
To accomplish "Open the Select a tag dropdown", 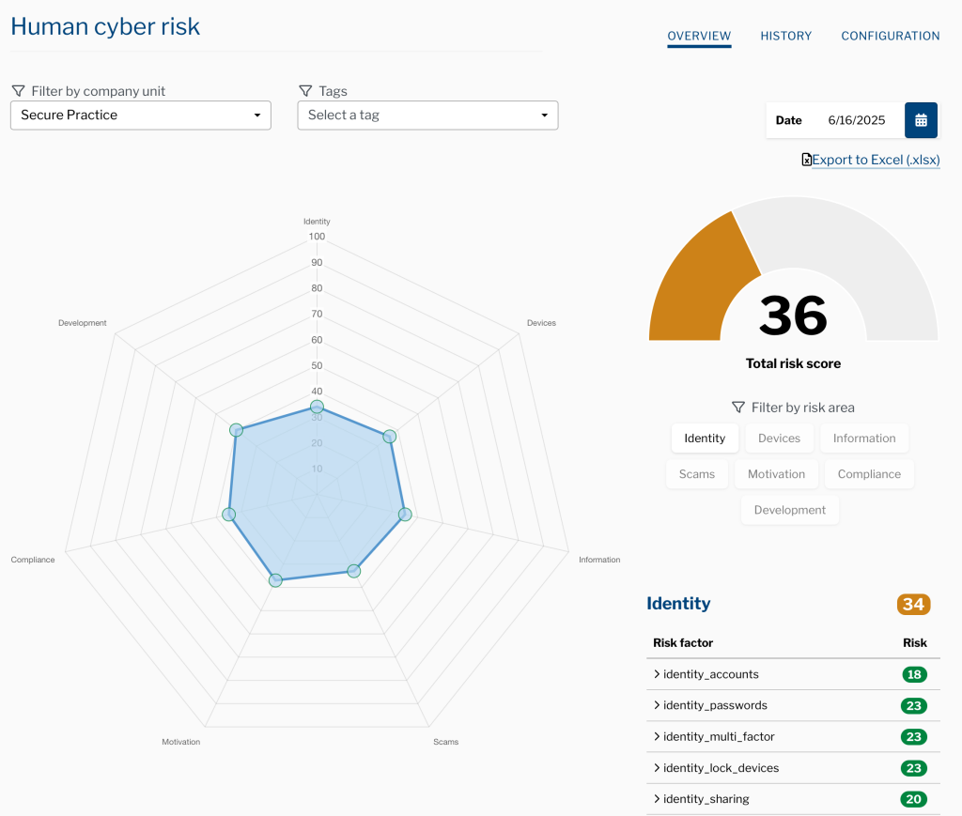I will 427,115.
